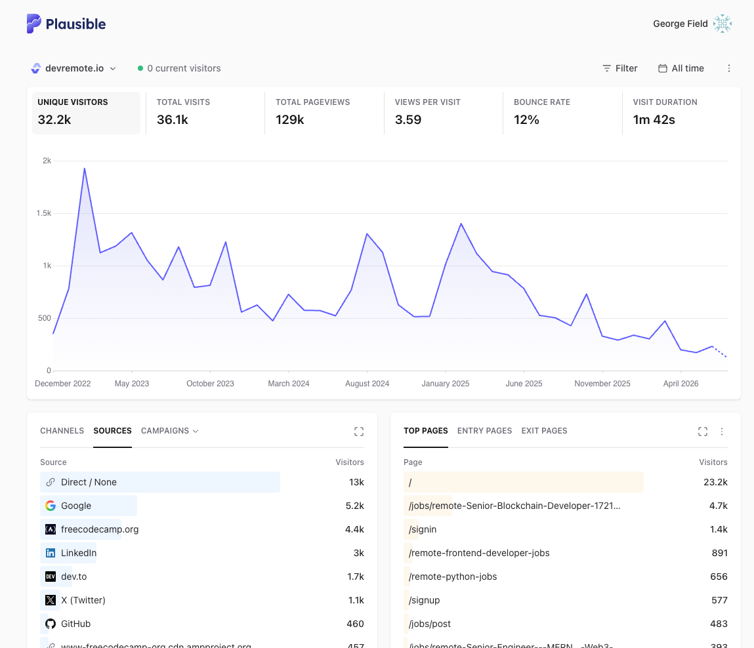The image size is (754, 648).
Task: Expand the Sources panel to fullscreen
Action: click(x=359, y=432)
